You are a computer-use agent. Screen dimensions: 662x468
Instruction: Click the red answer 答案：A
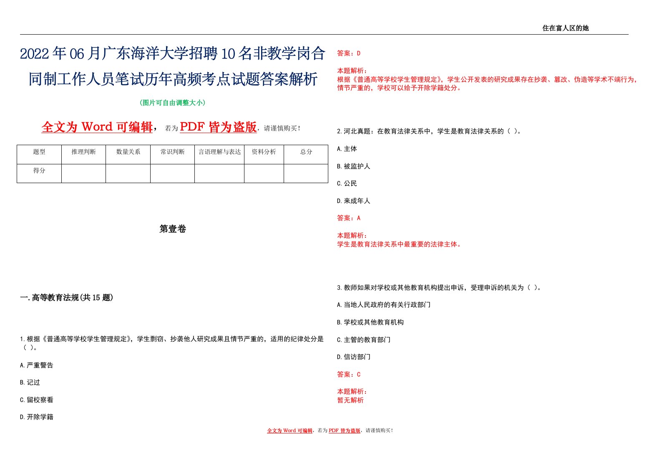tap(349, 218)
